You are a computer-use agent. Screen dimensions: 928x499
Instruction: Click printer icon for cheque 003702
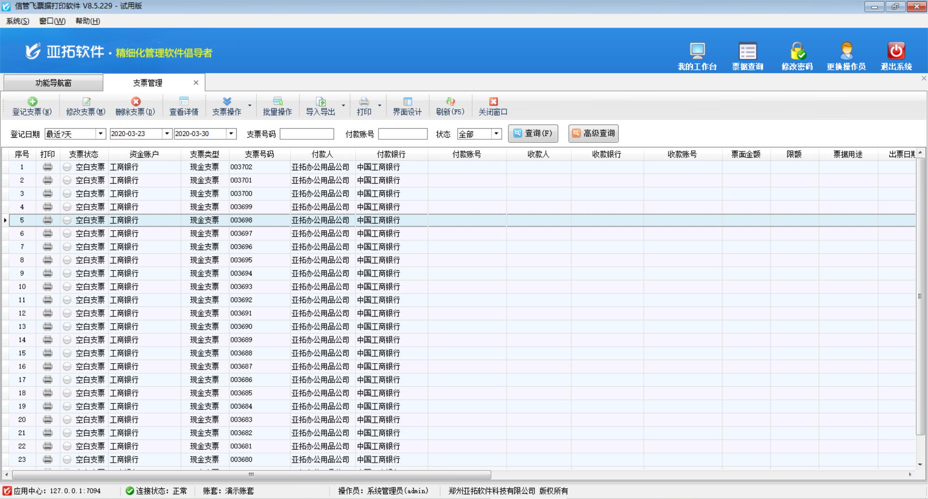pos(47,167)
